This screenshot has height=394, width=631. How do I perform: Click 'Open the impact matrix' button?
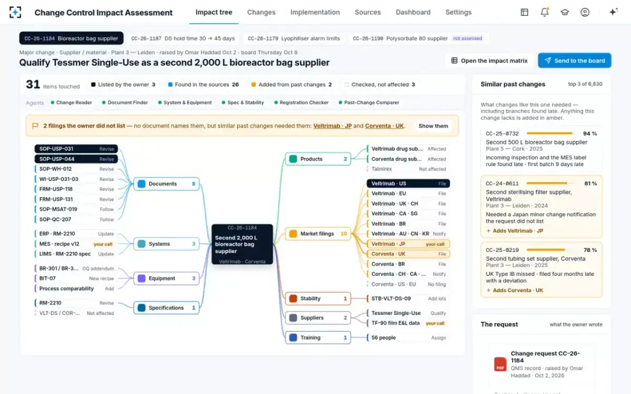(490, 60)
